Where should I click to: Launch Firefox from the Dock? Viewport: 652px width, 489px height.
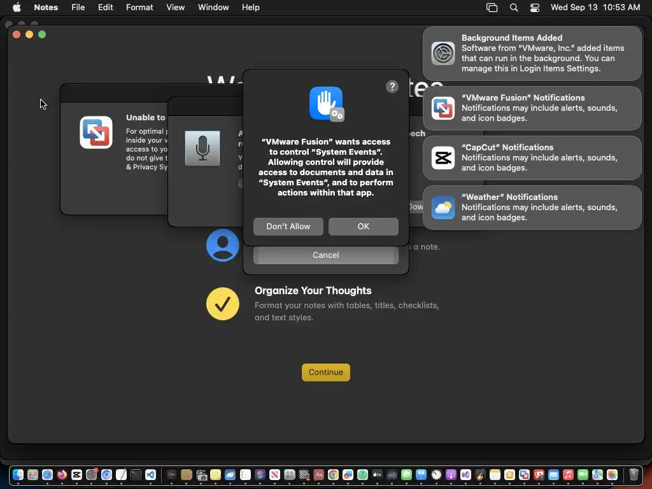click(x=62, y=474)
